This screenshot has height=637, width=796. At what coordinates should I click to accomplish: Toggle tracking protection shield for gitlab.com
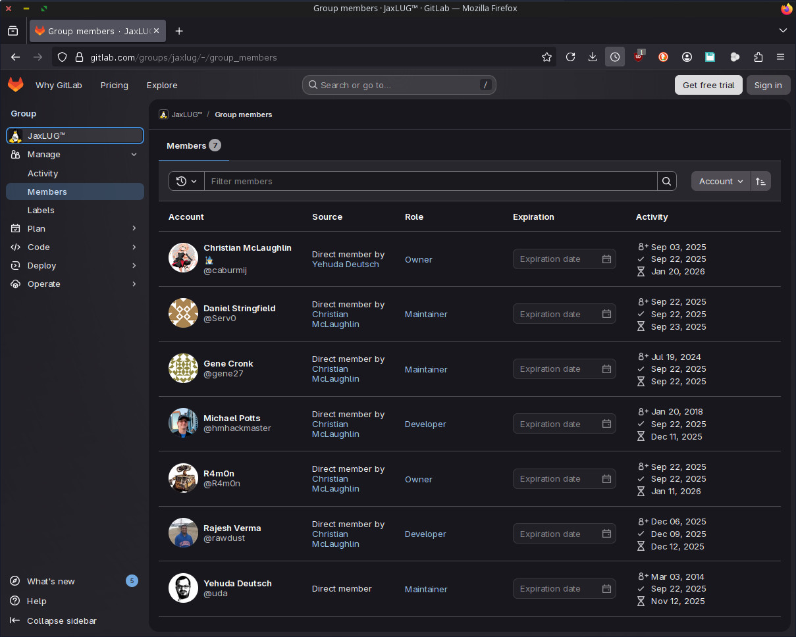point(62,57)
